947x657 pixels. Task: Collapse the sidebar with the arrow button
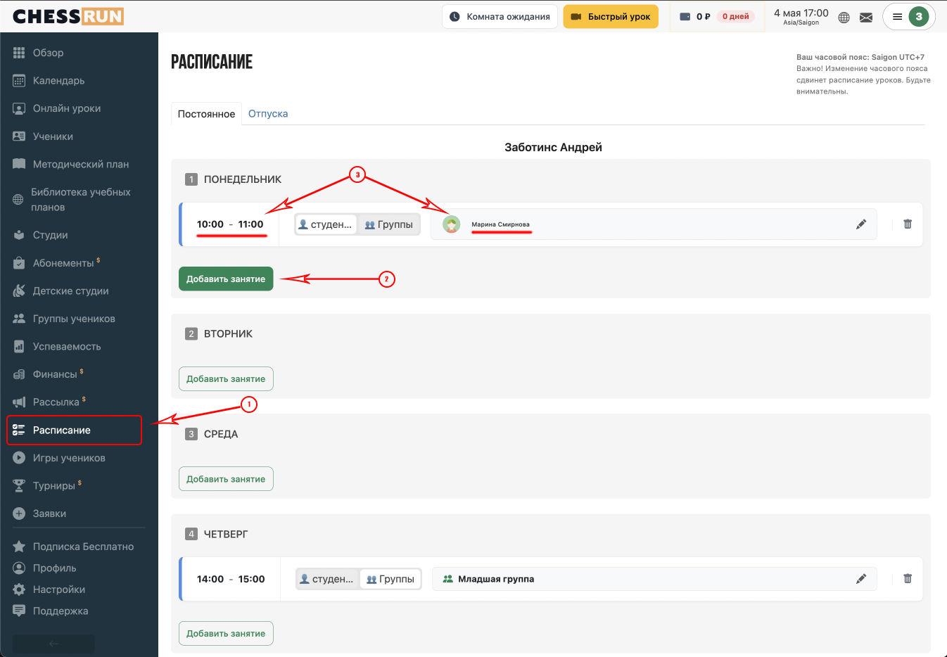(53, 644)
